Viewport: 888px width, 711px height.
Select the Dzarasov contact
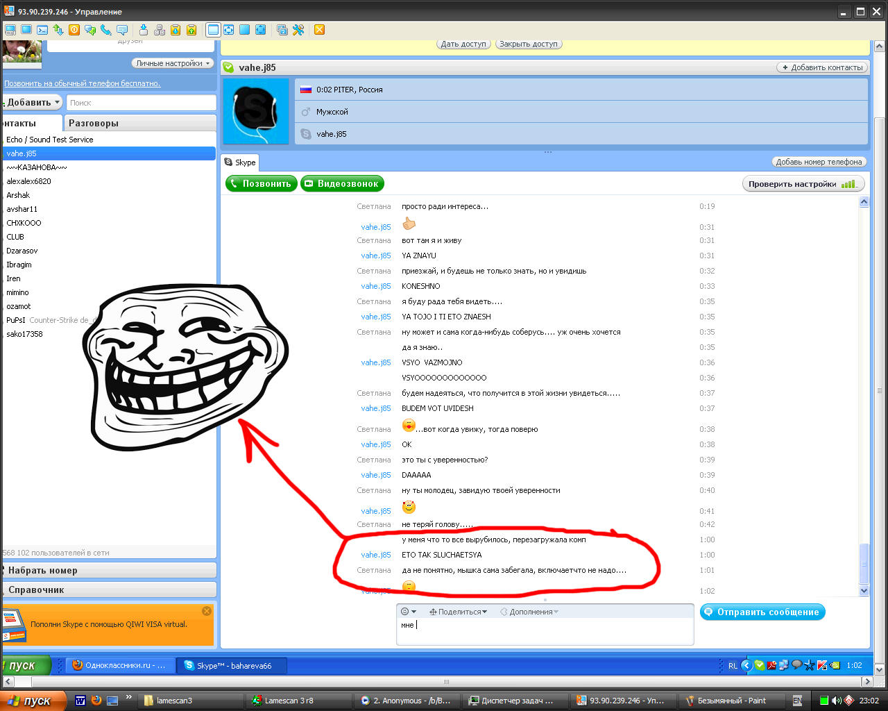(110, 251)
